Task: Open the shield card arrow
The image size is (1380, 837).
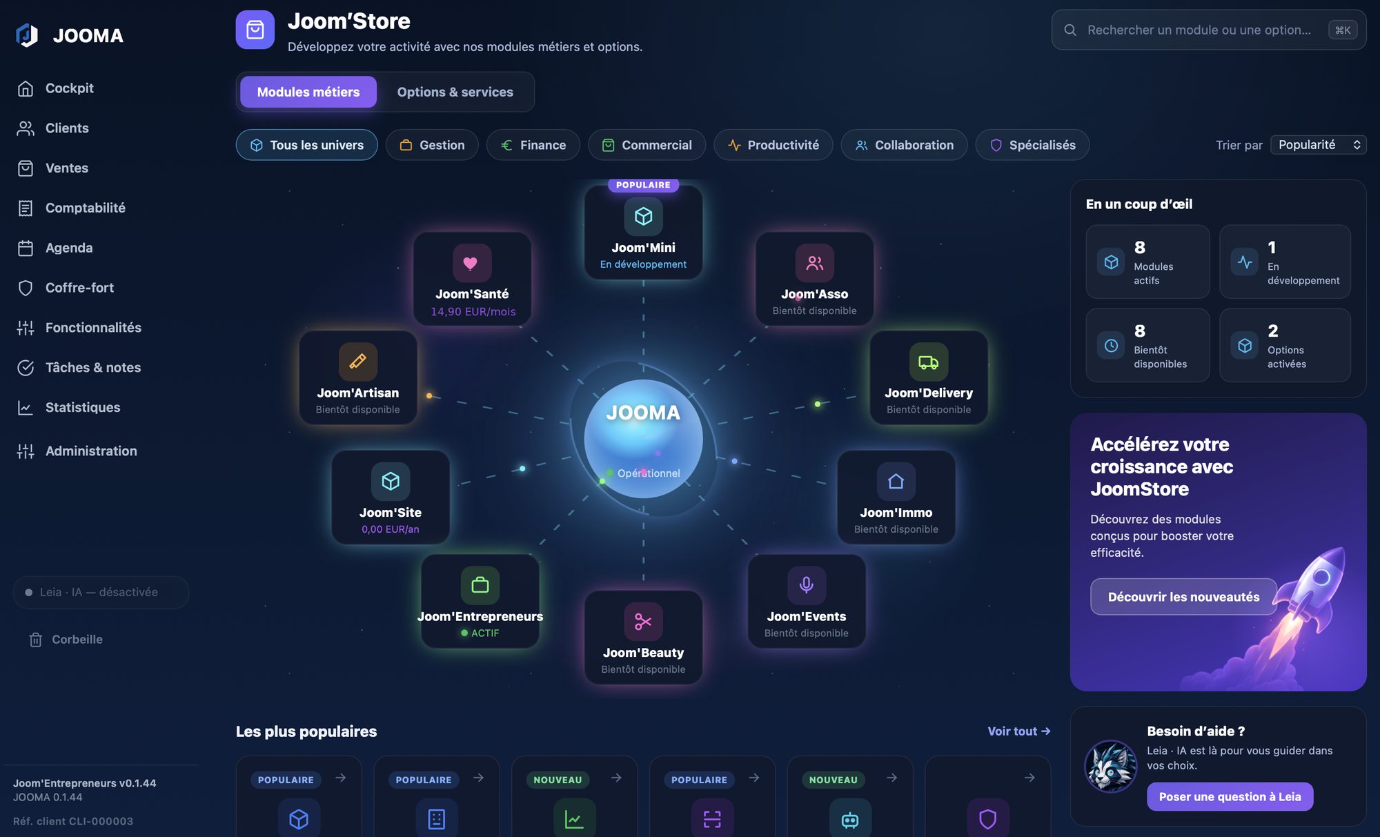Action: [1029, 778]
